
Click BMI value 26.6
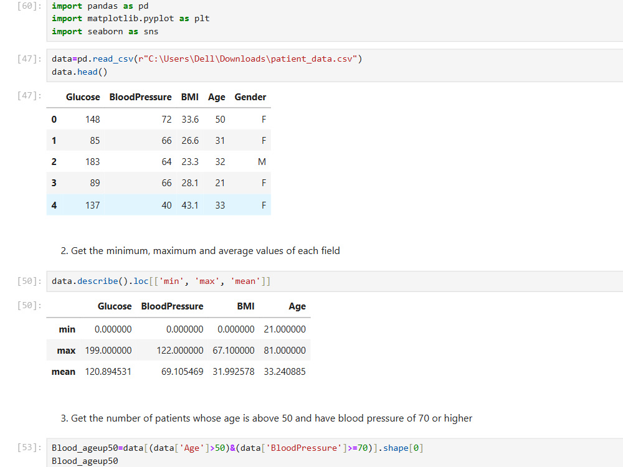click(190, 141)
